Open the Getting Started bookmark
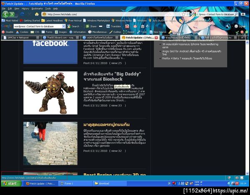The width and height of the screenshot is (250, 195). [x=30, y=20]
